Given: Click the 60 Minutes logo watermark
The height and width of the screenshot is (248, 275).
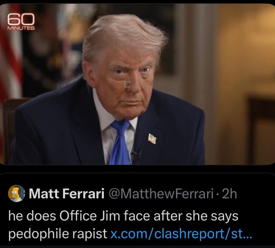Looking at the screenshot, I should click(x=21, y=22).
